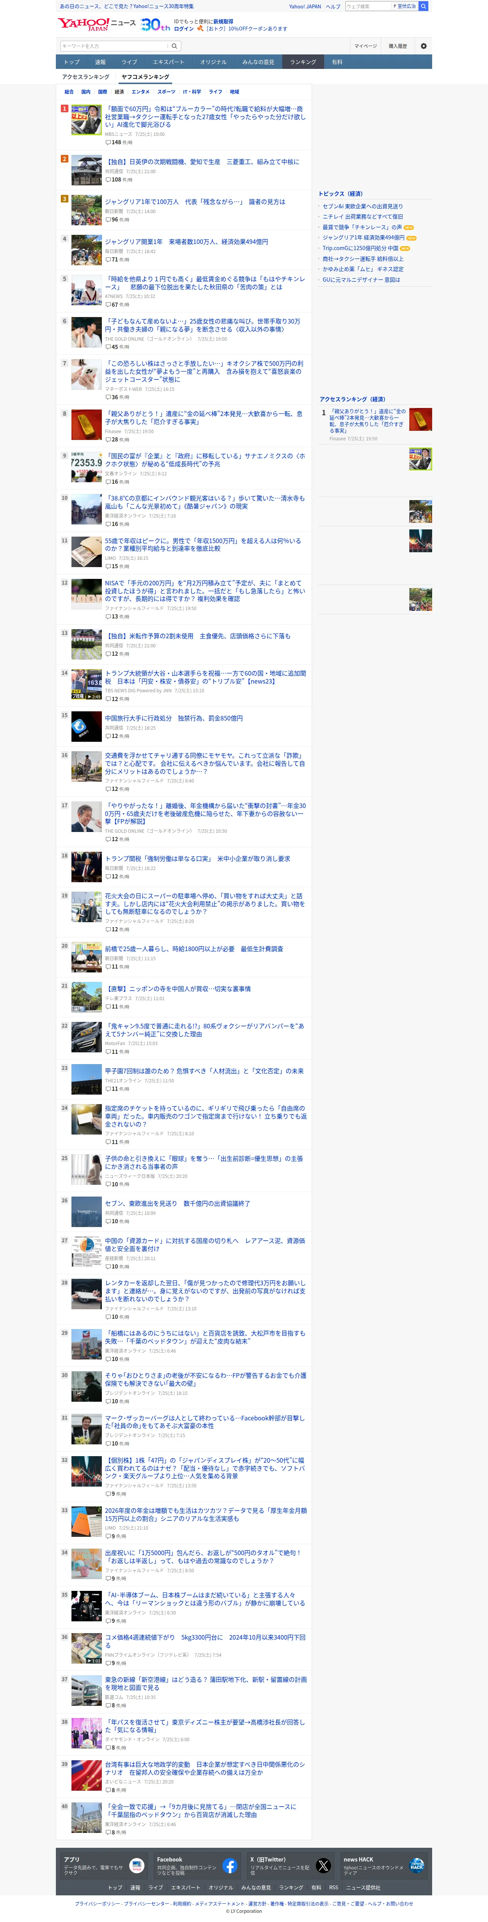
Task: Switch to the 速報 tab in main navigation
Action: tap(100, 62)
